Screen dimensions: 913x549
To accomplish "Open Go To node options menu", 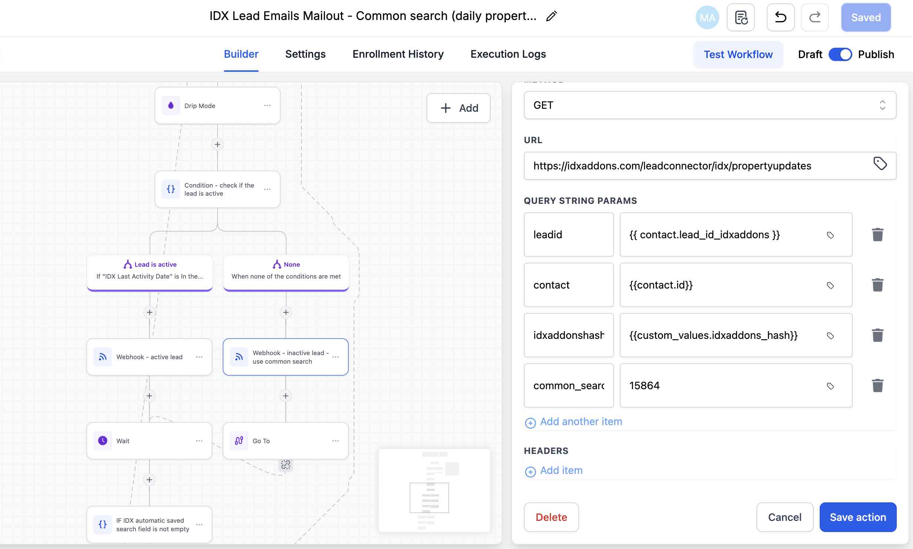I will (x=335, y=441).
